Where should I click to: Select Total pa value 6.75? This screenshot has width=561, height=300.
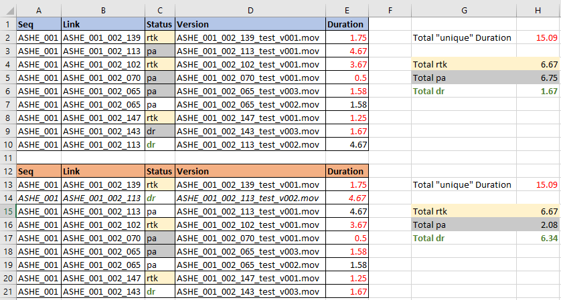click(538, 78)
